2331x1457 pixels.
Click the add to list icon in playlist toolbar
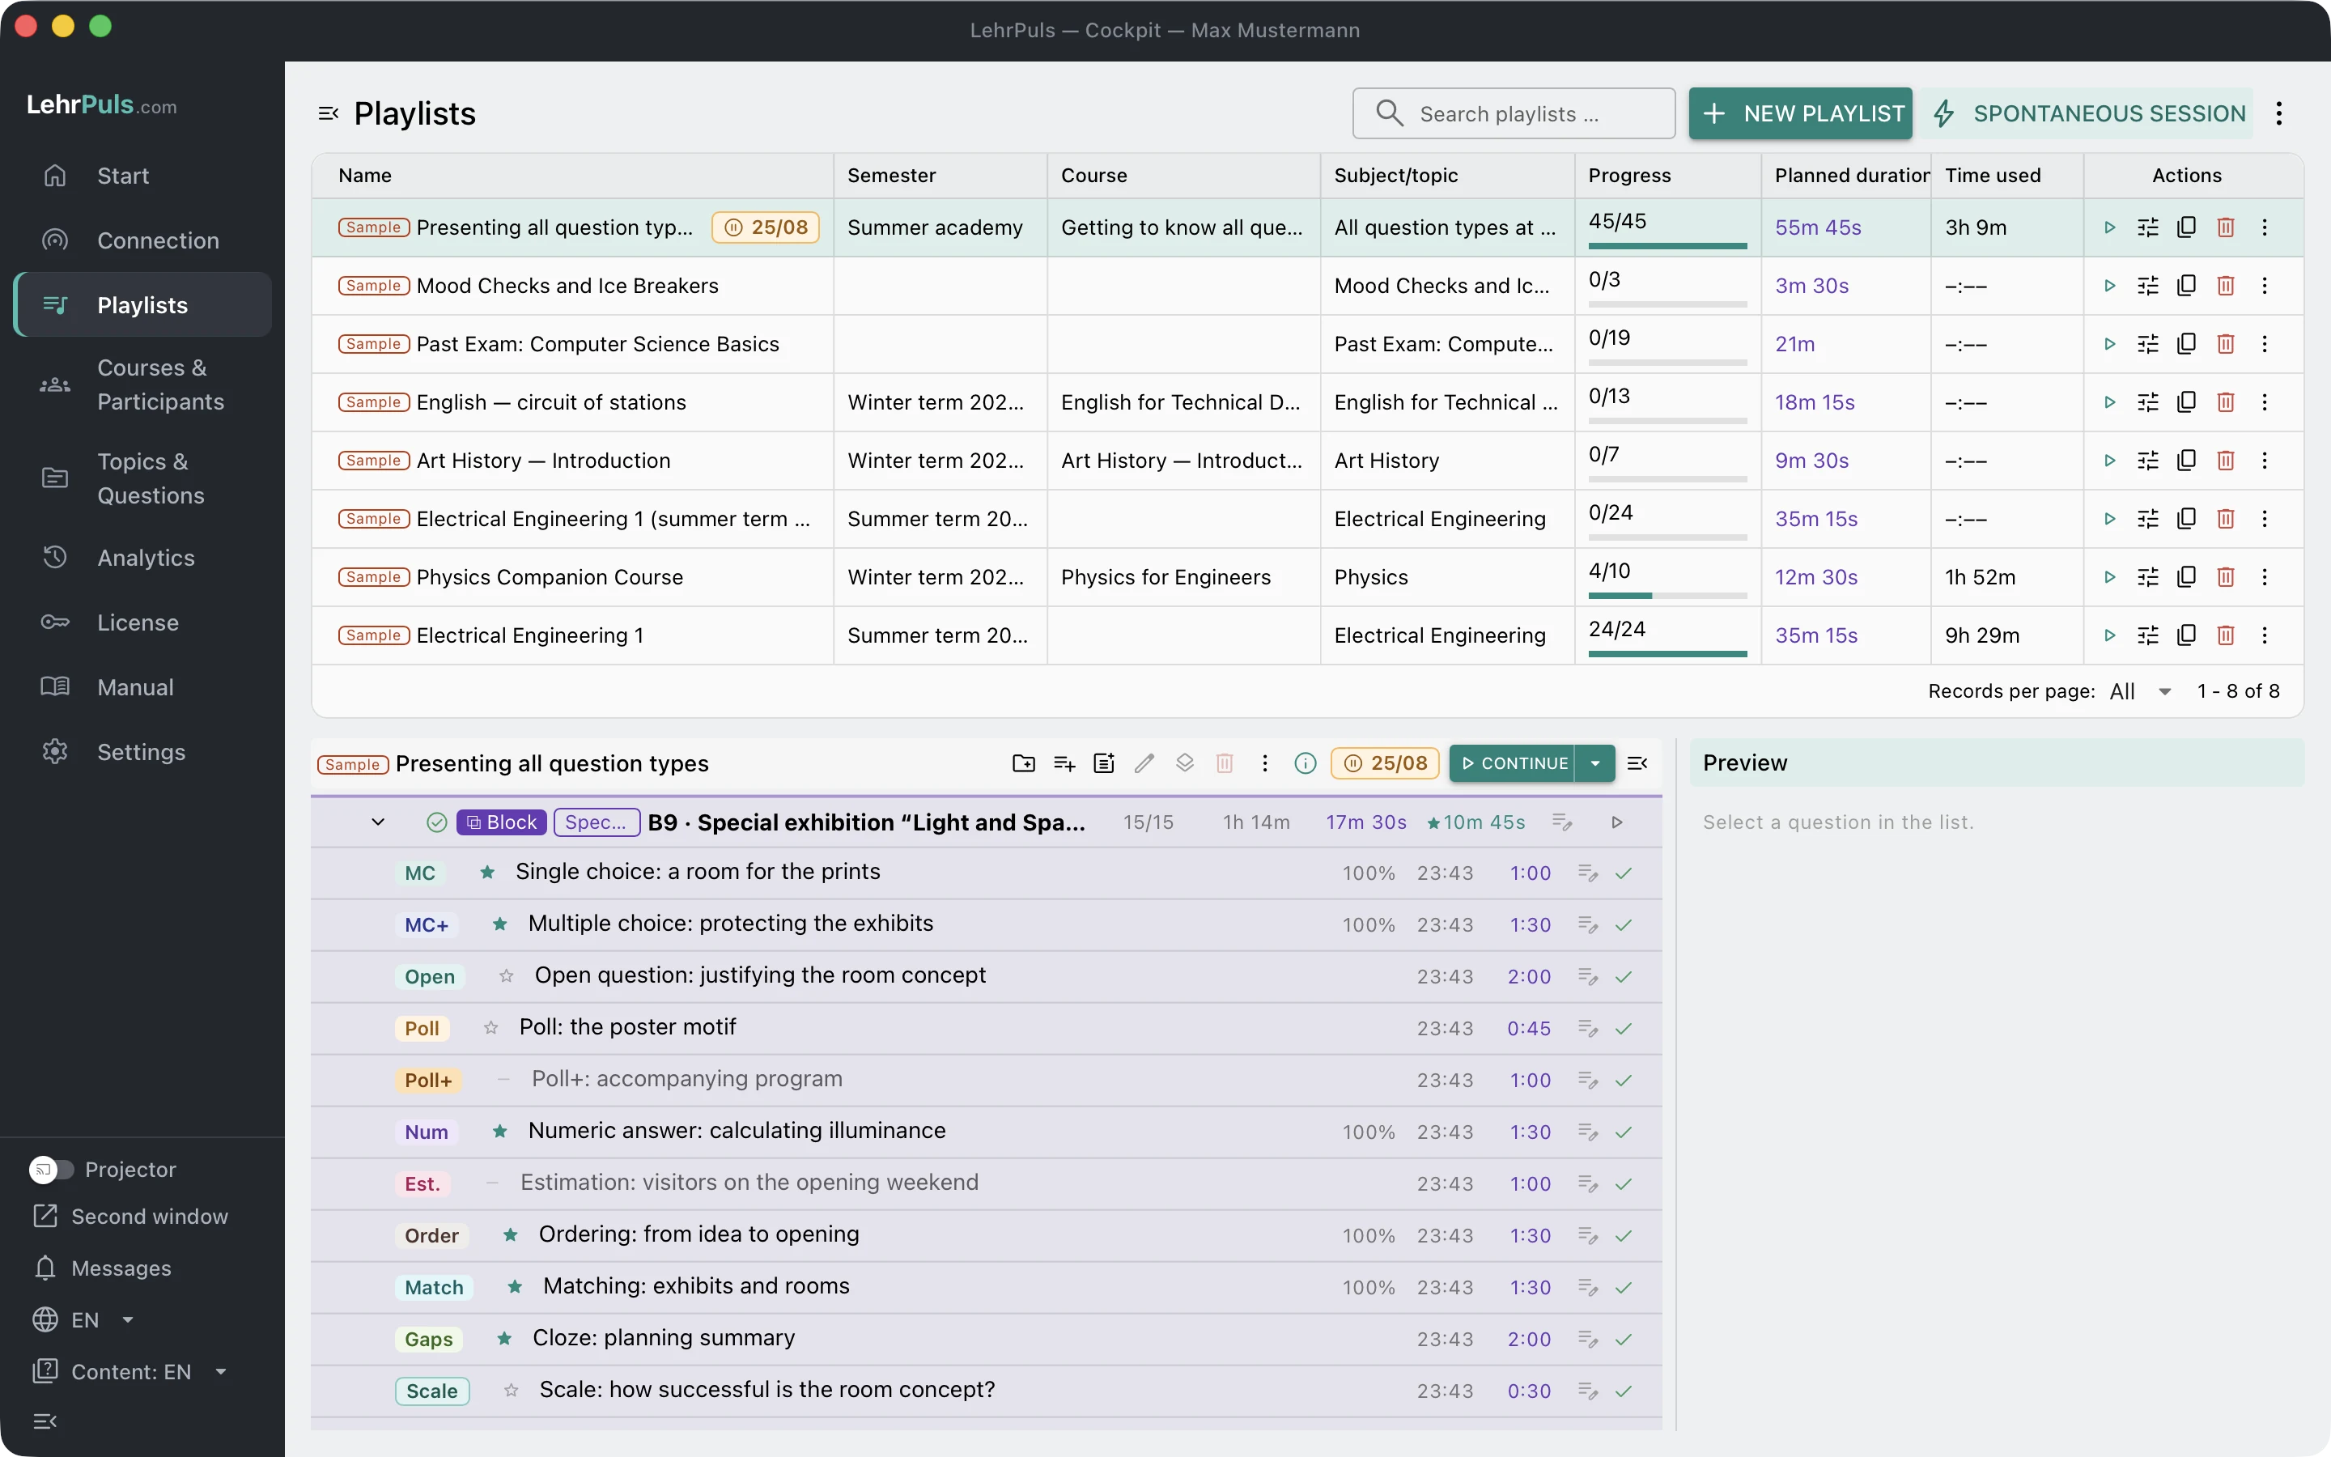pyautogui.click(x=1064, y=763)
